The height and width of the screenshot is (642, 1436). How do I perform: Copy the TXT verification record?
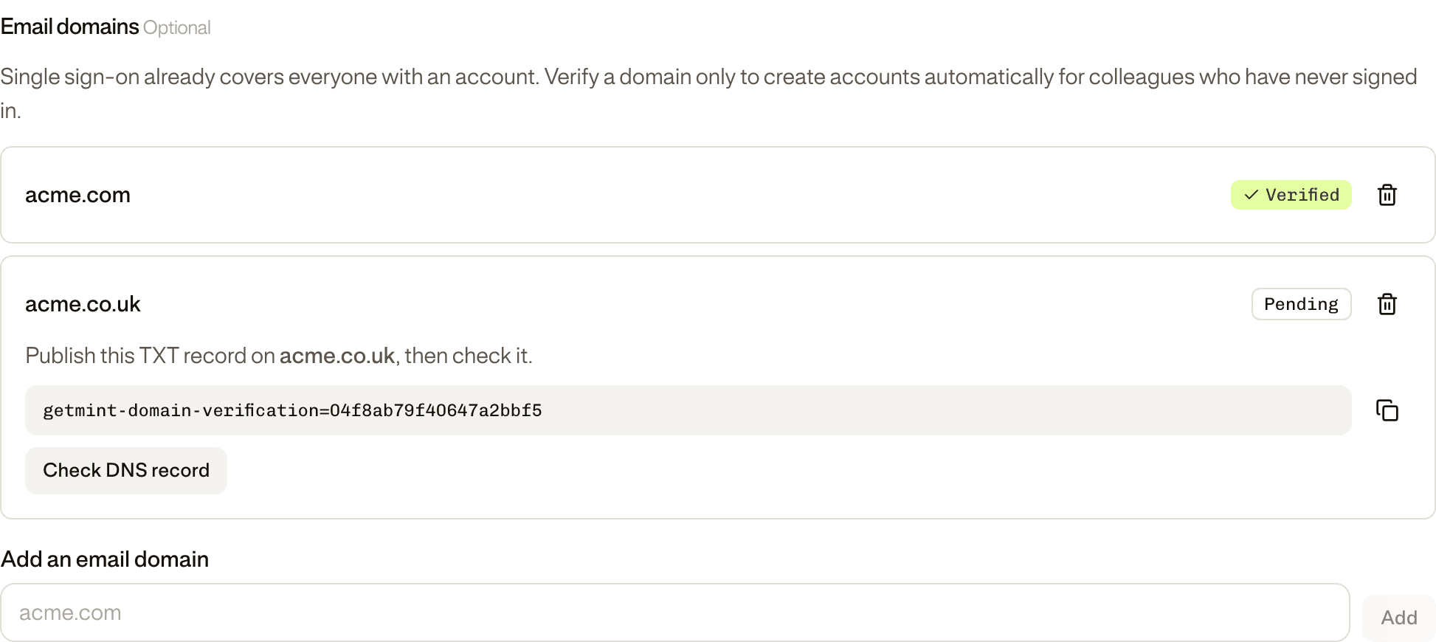pos(1387,410)
